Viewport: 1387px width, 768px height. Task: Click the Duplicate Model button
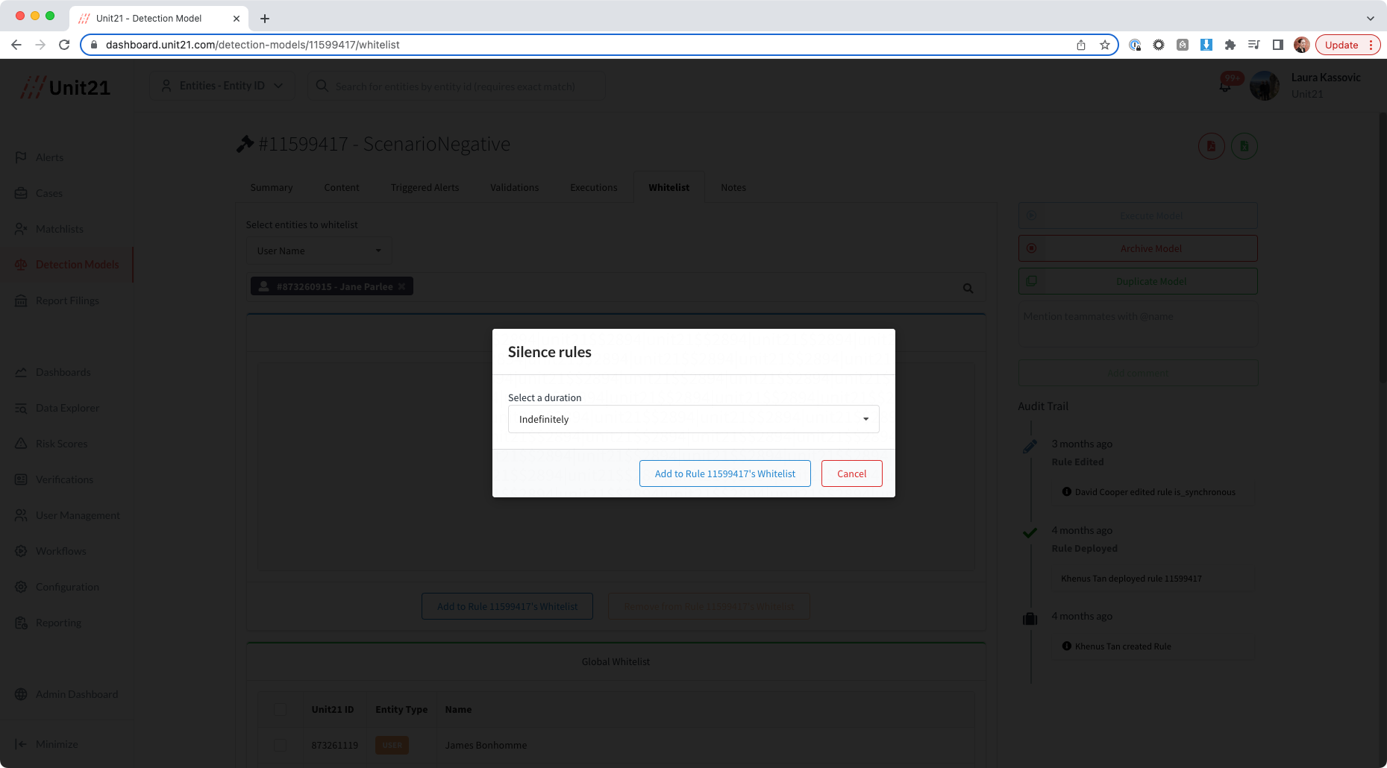(1138, 281)
